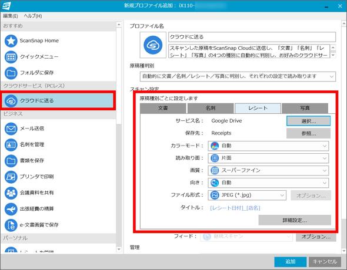Click the ScanSnap logo in title bar
Screen dimensions: 347x270
[x=6, y=6]
